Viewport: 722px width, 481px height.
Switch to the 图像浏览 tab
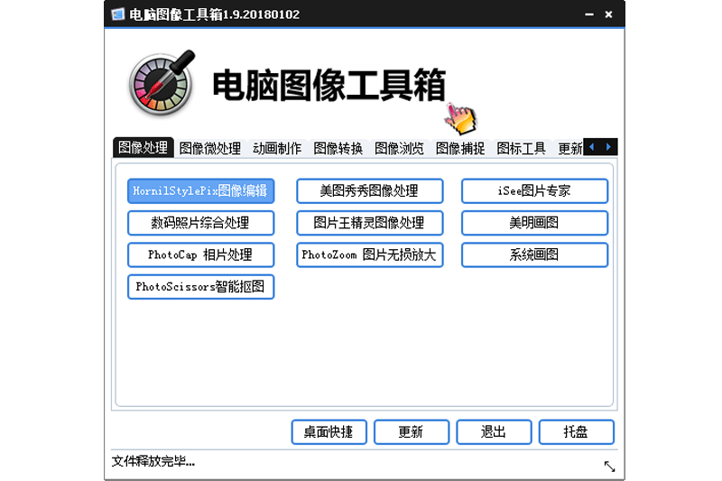[399, 148]
